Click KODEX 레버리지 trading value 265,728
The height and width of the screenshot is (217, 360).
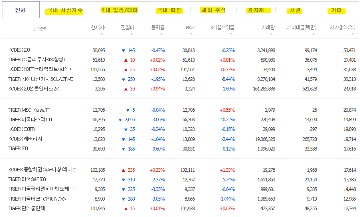tap(310, 139)
